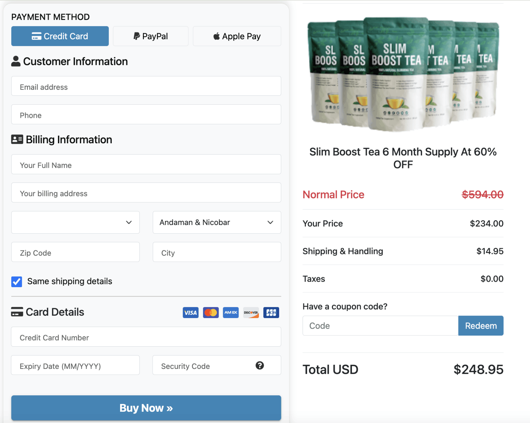Open the Security Code help tooltip
530x423 pixels.
(260, 365)
